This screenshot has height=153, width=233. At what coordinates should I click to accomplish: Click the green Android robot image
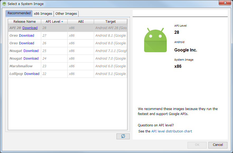155,40
